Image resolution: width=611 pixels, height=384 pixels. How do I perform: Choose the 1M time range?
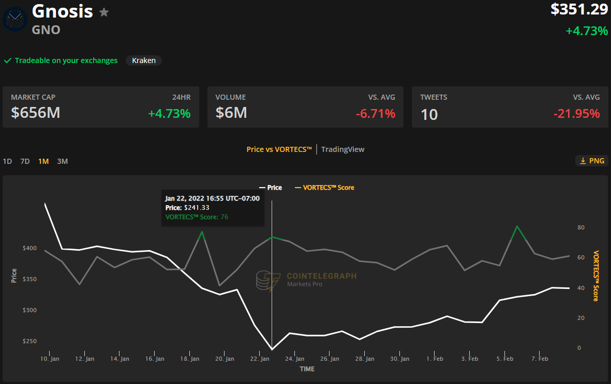pos(43,161)
